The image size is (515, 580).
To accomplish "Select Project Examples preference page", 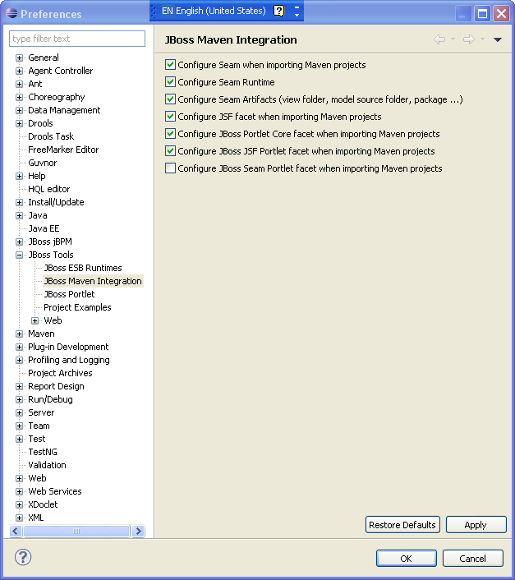I will [77, 307].
